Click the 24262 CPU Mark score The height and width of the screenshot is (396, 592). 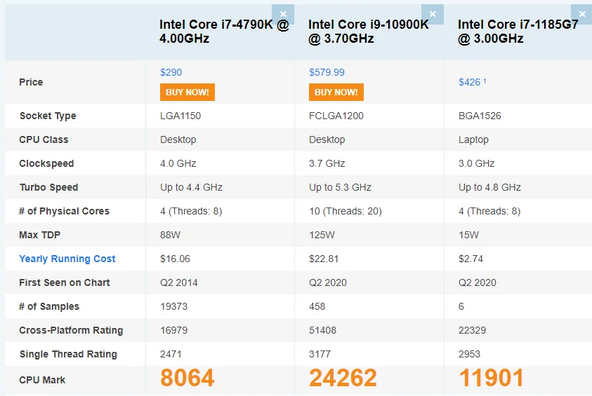pos(343,378)
